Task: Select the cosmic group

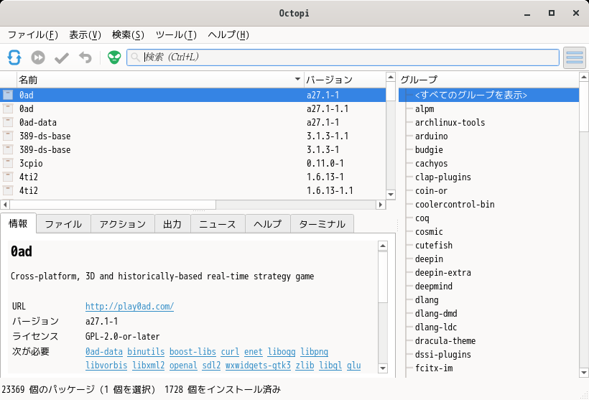Action: click(429, 231)
